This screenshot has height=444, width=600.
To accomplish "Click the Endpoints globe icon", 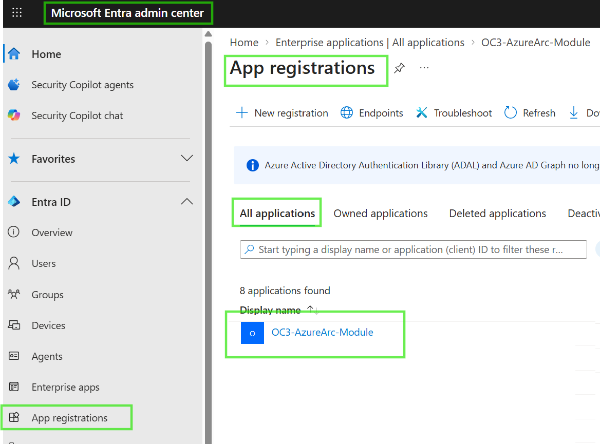I will 347,113.
